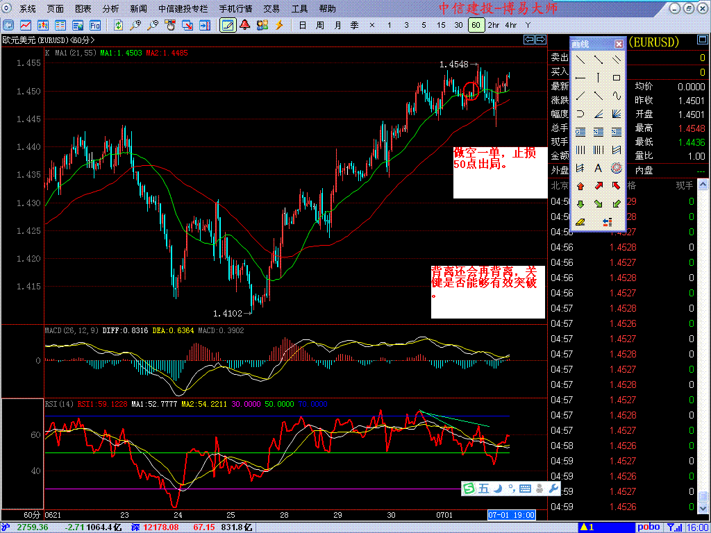Select the golden ratio G lines tool
Image resolution: width=711 pixels, height=533 pixels.
(580, 132)
